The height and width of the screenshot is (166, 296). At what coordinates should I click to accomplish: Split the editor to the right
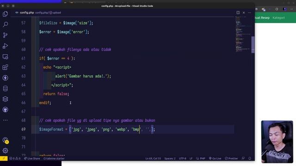(x=238, y=12)
